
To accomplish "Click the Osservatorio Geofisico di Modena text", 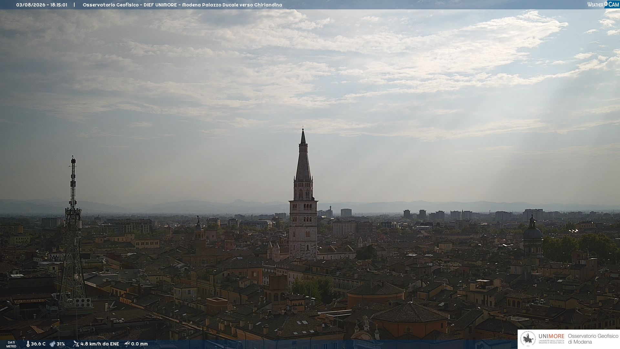I will pos(593,339).
